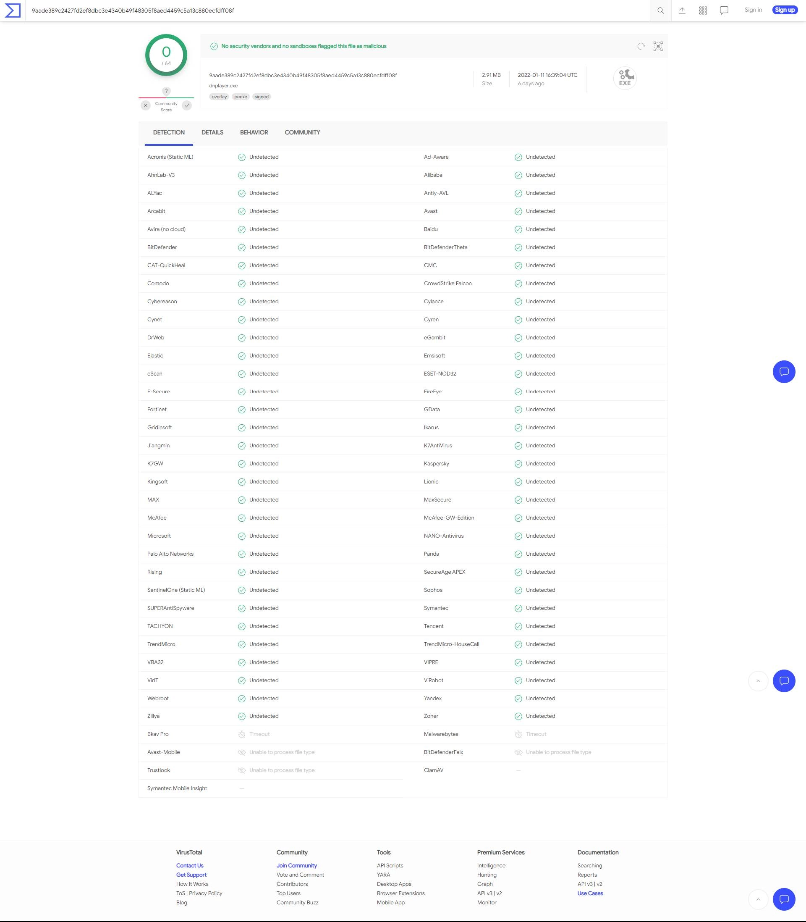The width and height of the screenshot is (806, 922).
Task: Open the YARA footer link
Action: coord(384,875)
